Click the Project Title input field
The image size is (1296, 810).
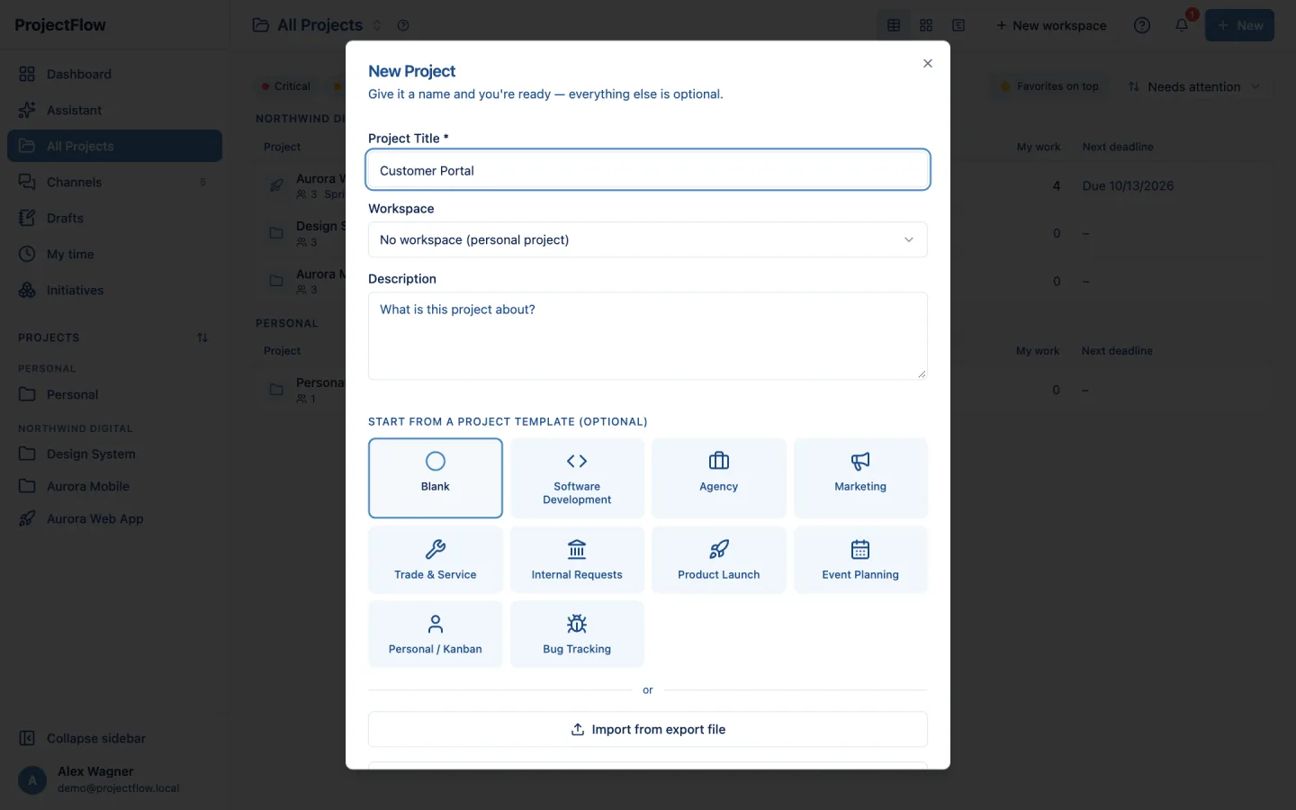pyautogui.click(x=648, y=170)
